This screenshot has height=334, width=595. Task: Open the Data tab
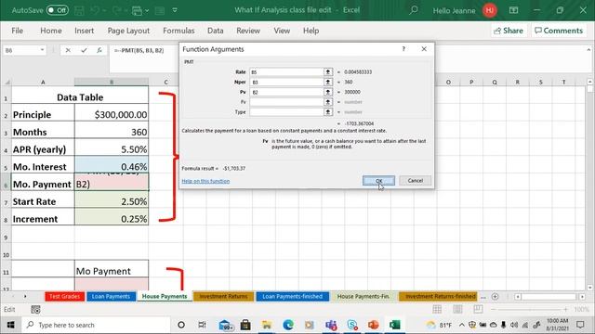(215, 31)
